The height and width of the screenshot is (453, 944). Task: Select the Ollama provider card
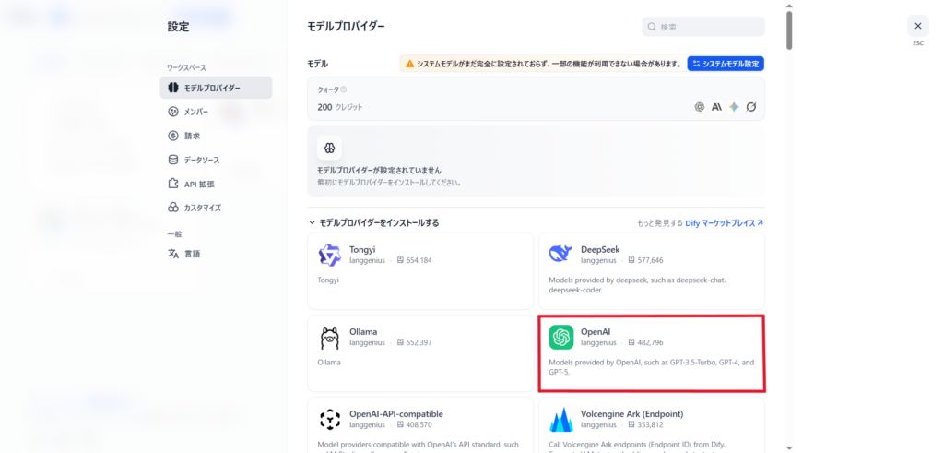coord(420,353)
